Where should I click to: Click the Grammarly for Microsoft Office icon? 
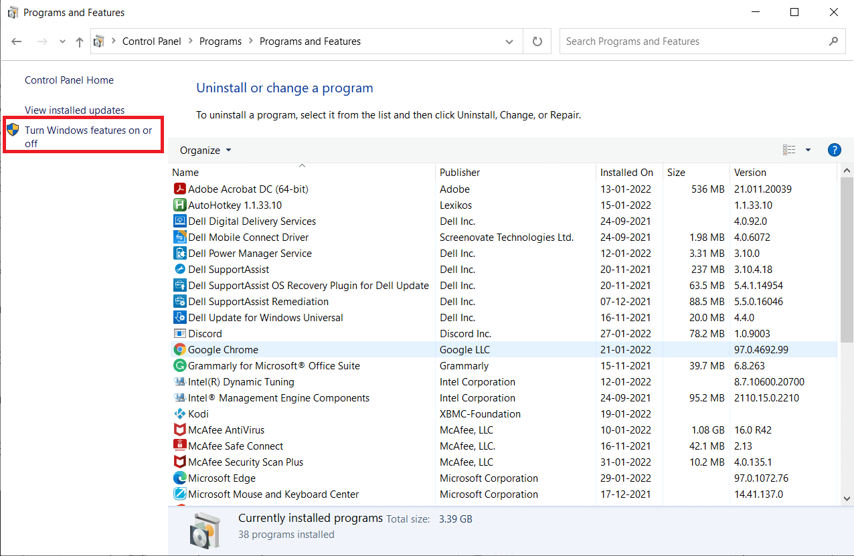coord(179,366)
